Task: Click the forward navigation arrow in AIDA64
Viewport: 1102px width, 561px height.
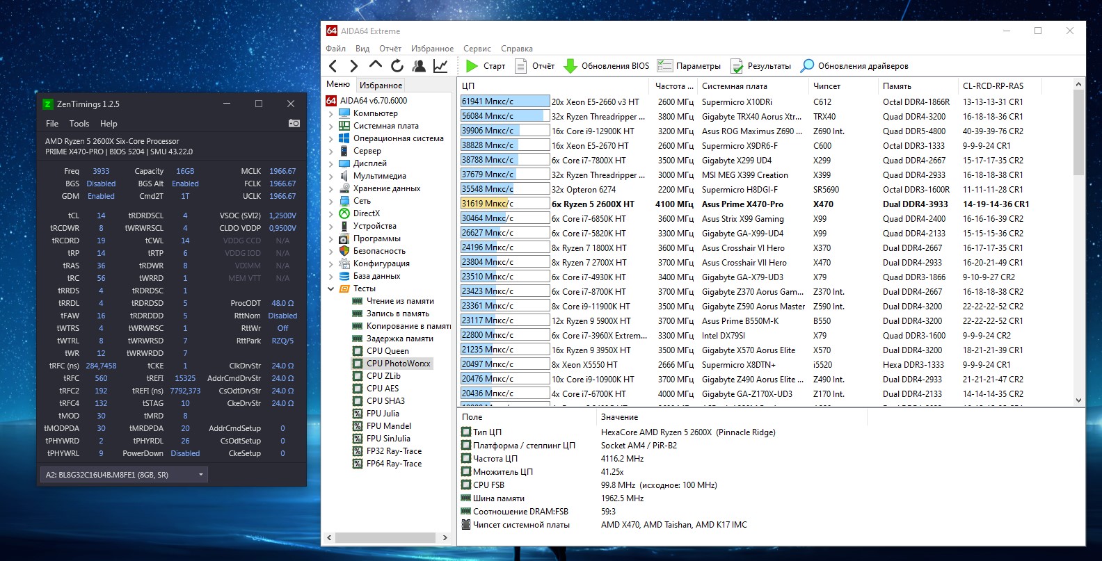Action: [x=354, y=66]
